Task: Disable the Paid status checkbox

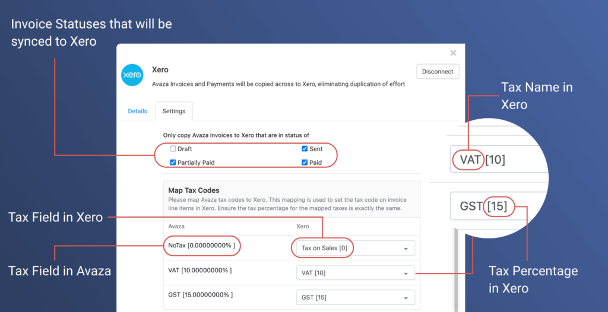Action: 305,163
